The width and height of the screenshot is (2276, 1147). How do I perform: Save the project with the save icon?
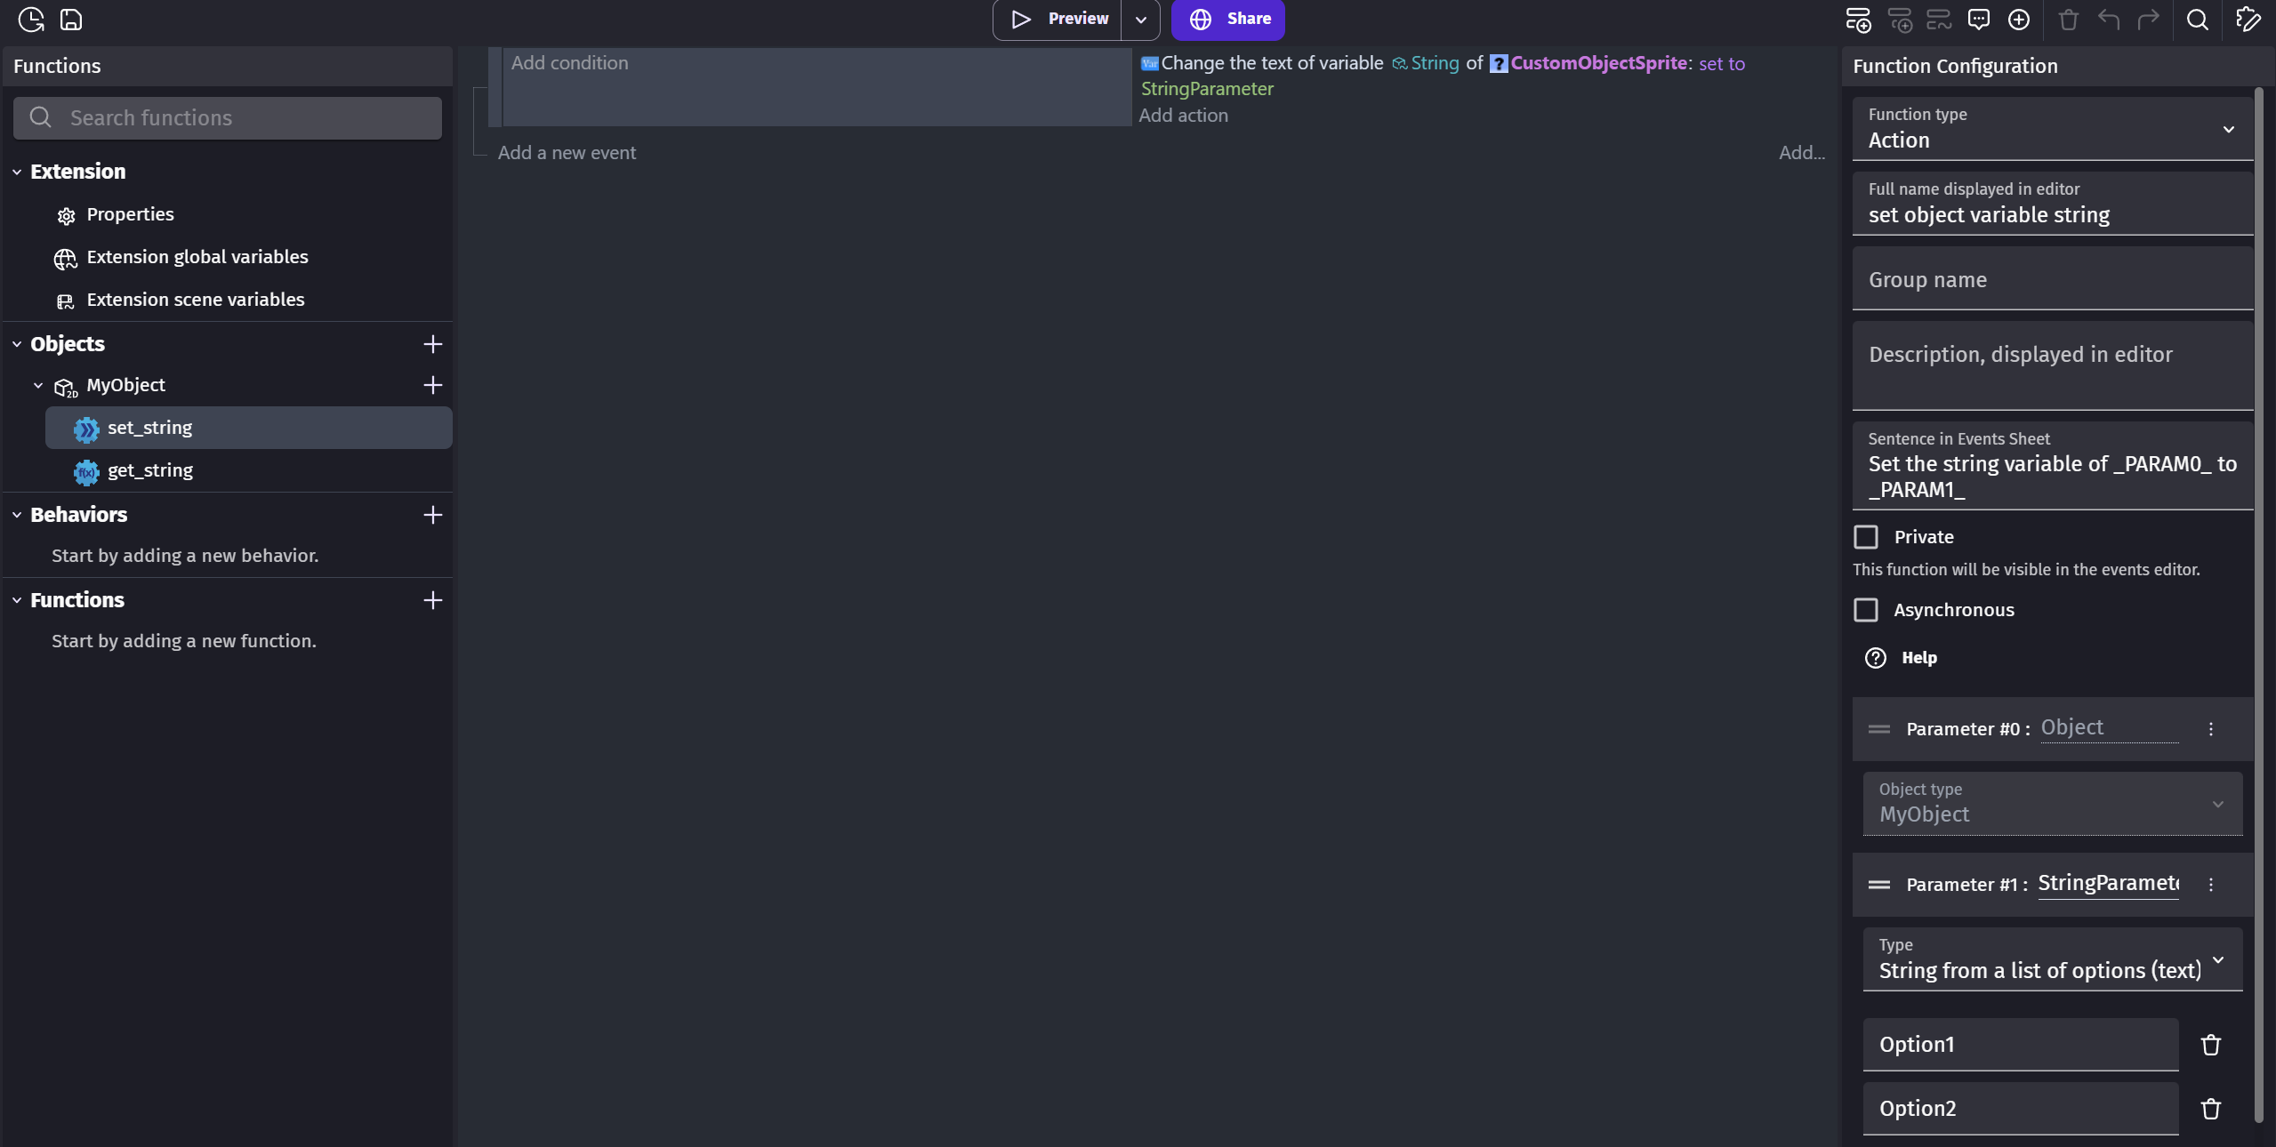point(70,19)
